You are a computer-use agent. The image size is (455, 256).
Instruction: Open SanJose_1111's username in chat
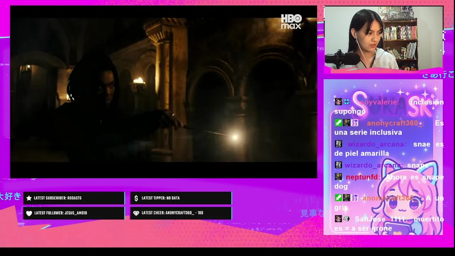click(380, 219)
